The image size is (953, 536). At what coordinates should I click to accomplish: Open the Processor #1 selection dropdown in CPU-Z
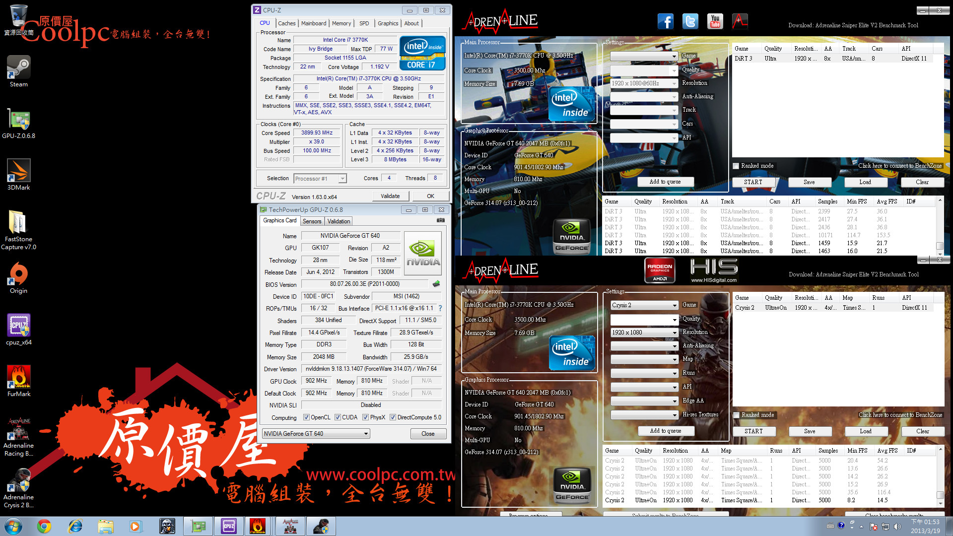click(320, 179)
